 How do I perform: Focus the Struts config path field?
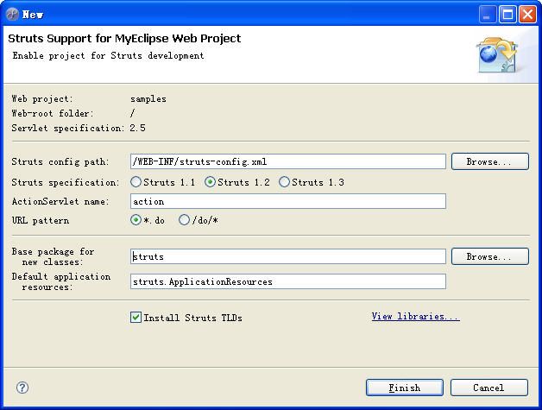[288, 161]
